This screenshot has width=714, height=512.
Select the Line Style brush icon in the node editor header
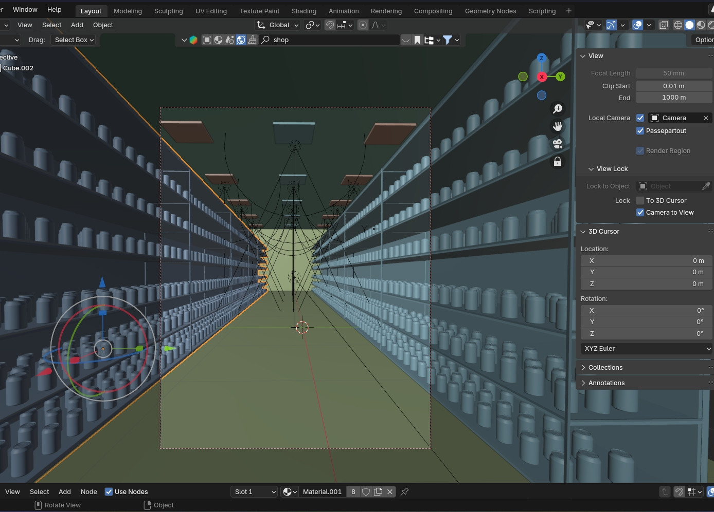(x=252, y=40)
